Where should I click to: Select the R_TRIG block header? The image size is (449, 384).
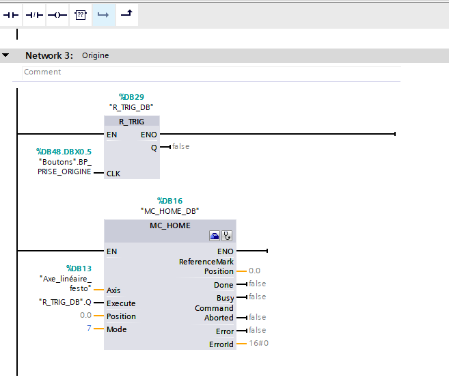coord(132,122)
